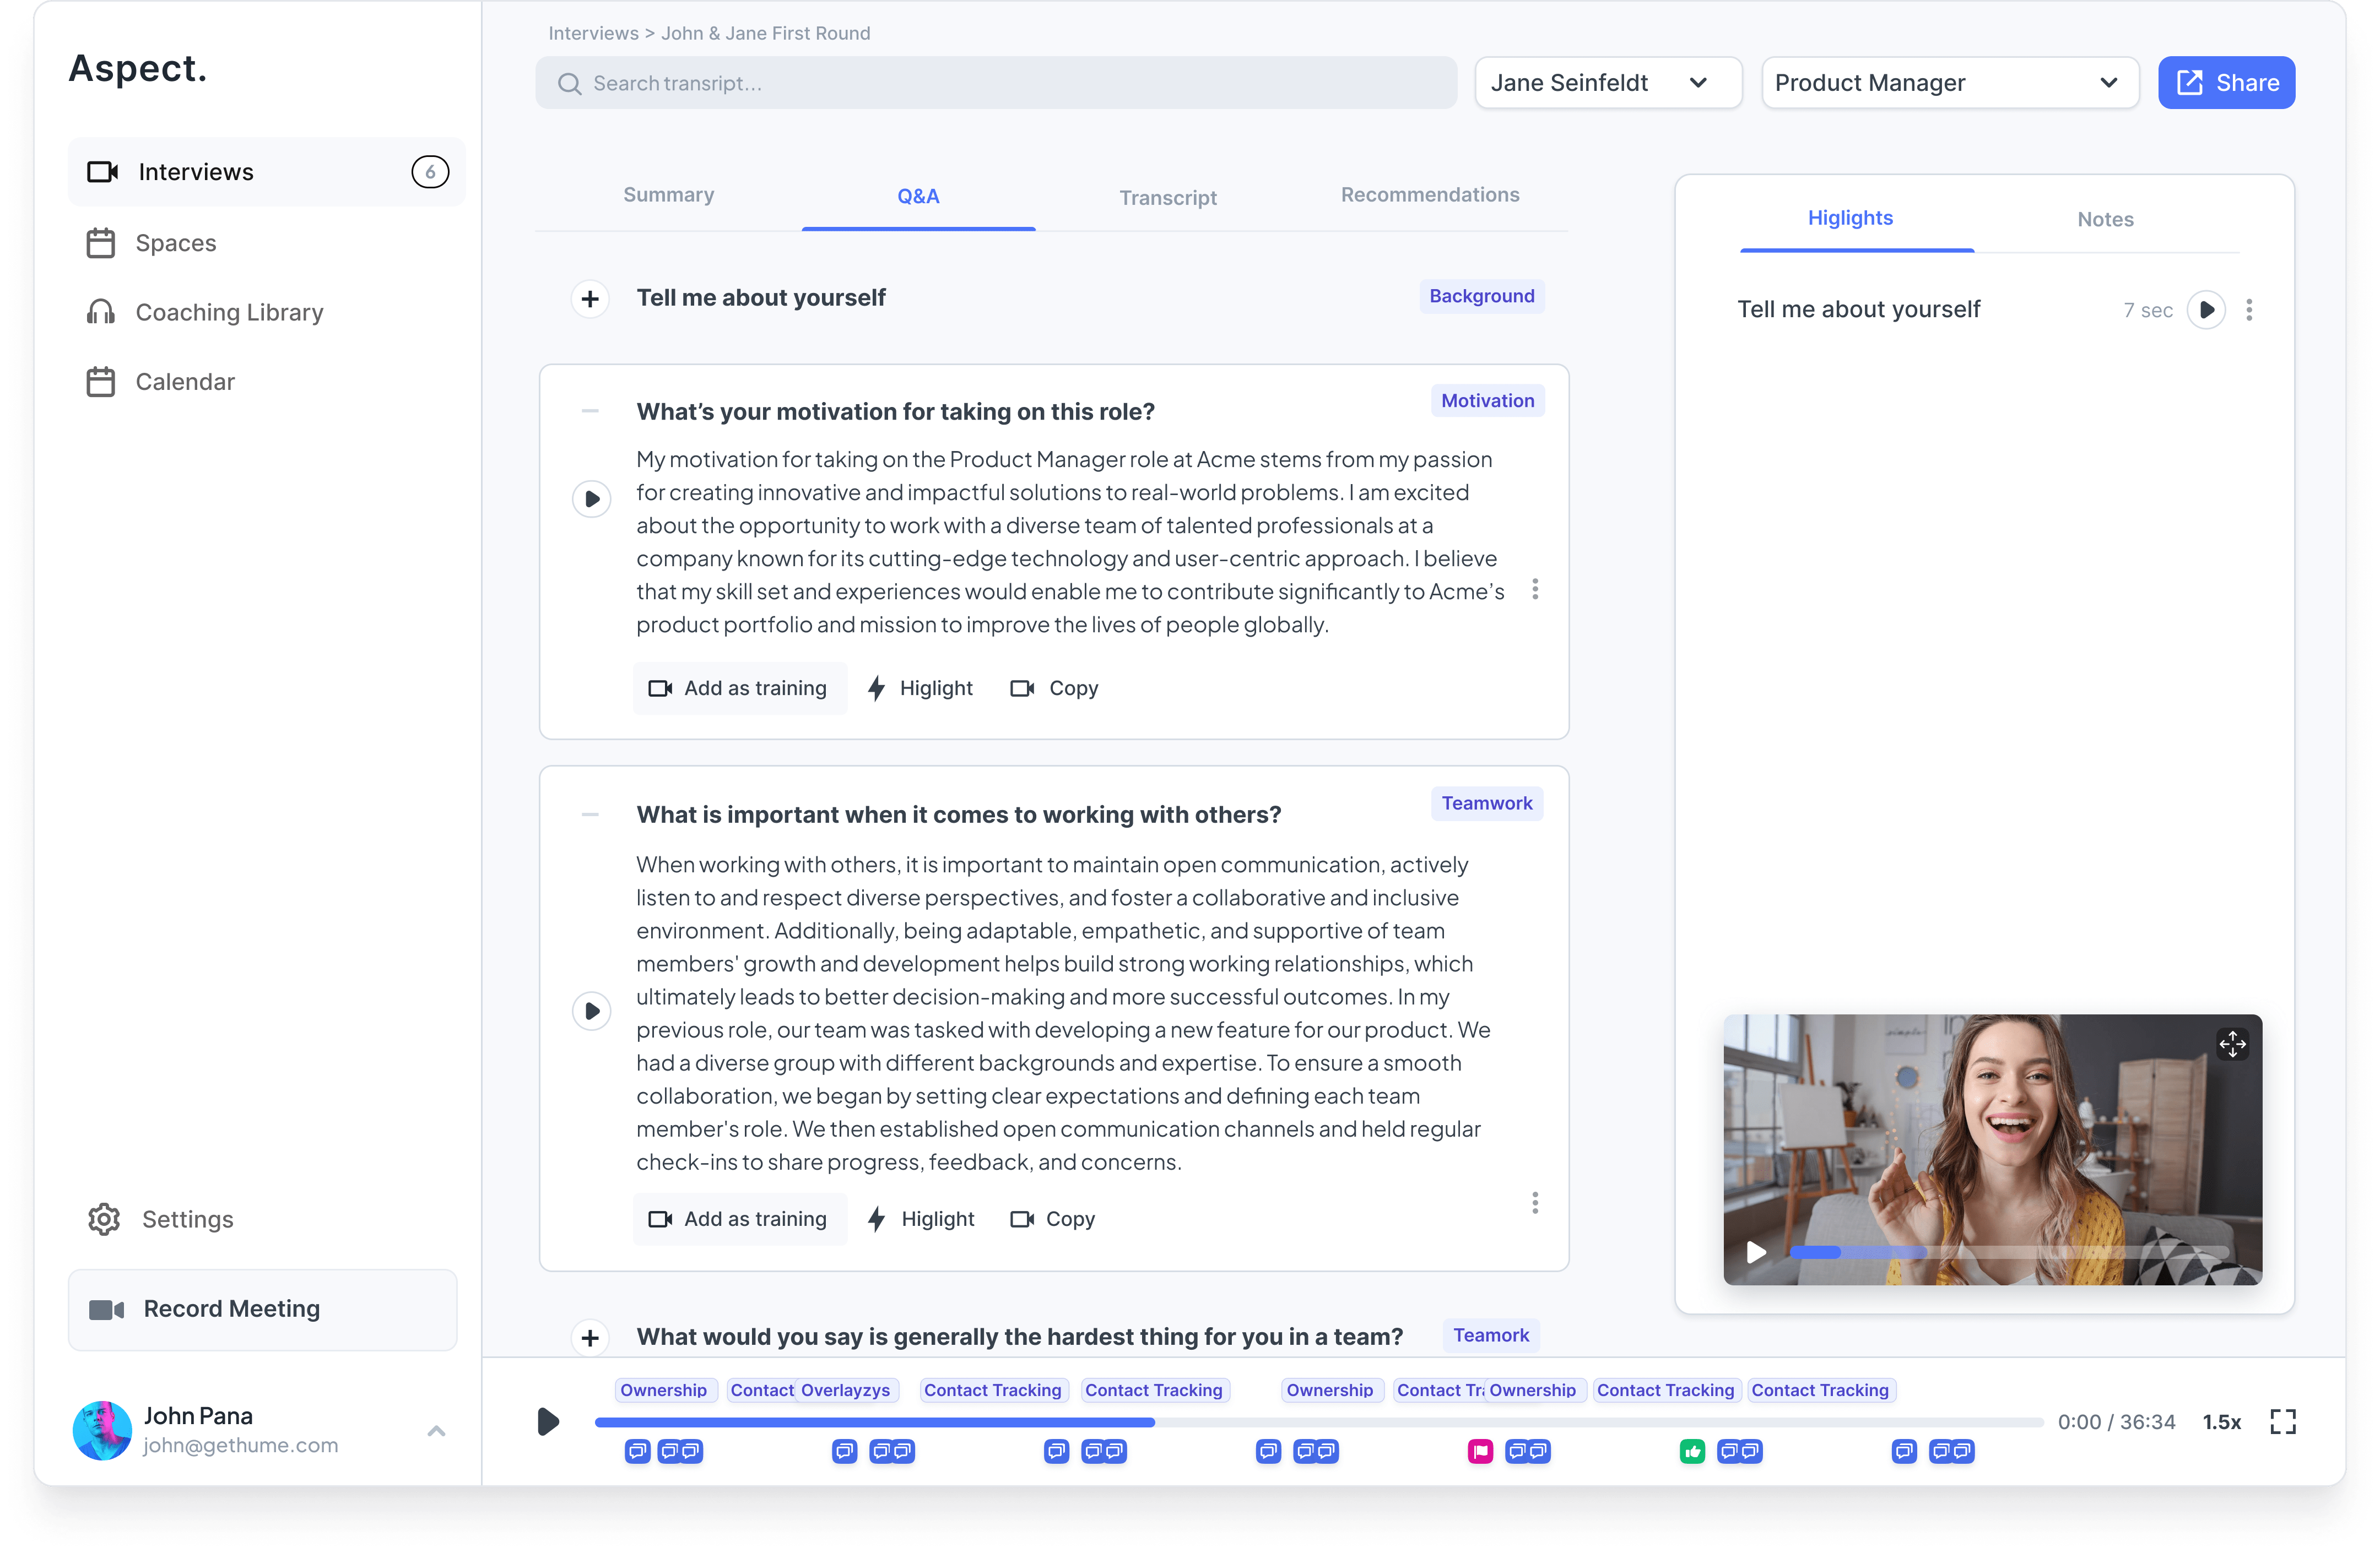Open the Notes tab in highlights panel
The image size is (2380, 1553).
(x=2105, y=219)
